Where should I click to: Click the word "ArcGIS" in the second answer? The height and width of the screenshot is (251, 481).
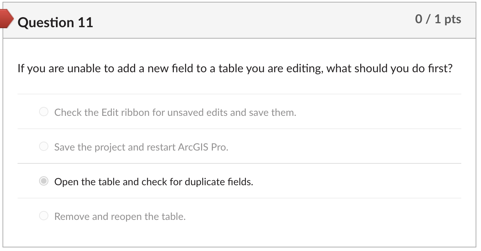point(193,147)
